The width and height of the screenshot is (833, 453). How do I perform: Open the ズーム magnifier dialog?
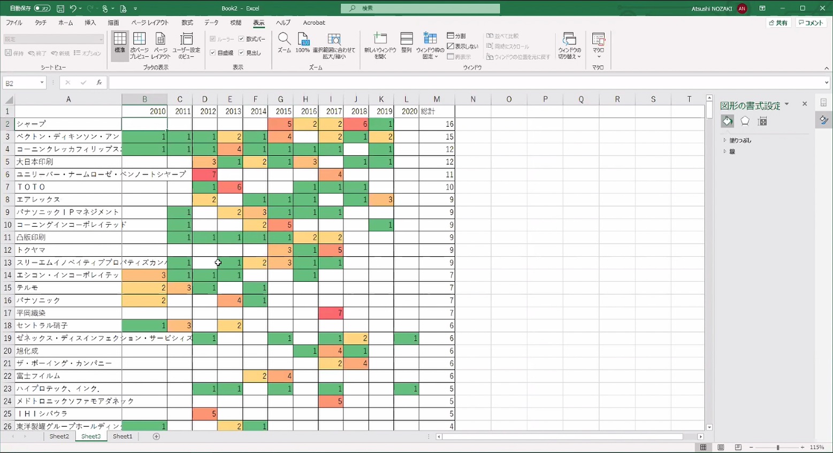coord(284,43)
